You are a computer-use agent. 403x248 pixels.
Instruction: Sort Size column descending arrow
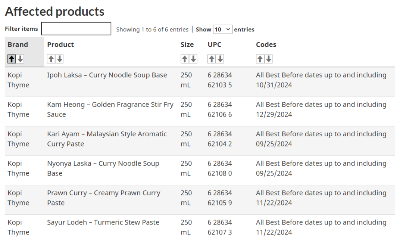pyautogui.click(x=193, y=59)
